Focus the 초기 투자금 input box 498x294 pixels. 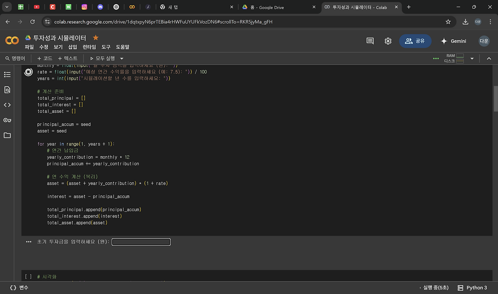[141, 242]
